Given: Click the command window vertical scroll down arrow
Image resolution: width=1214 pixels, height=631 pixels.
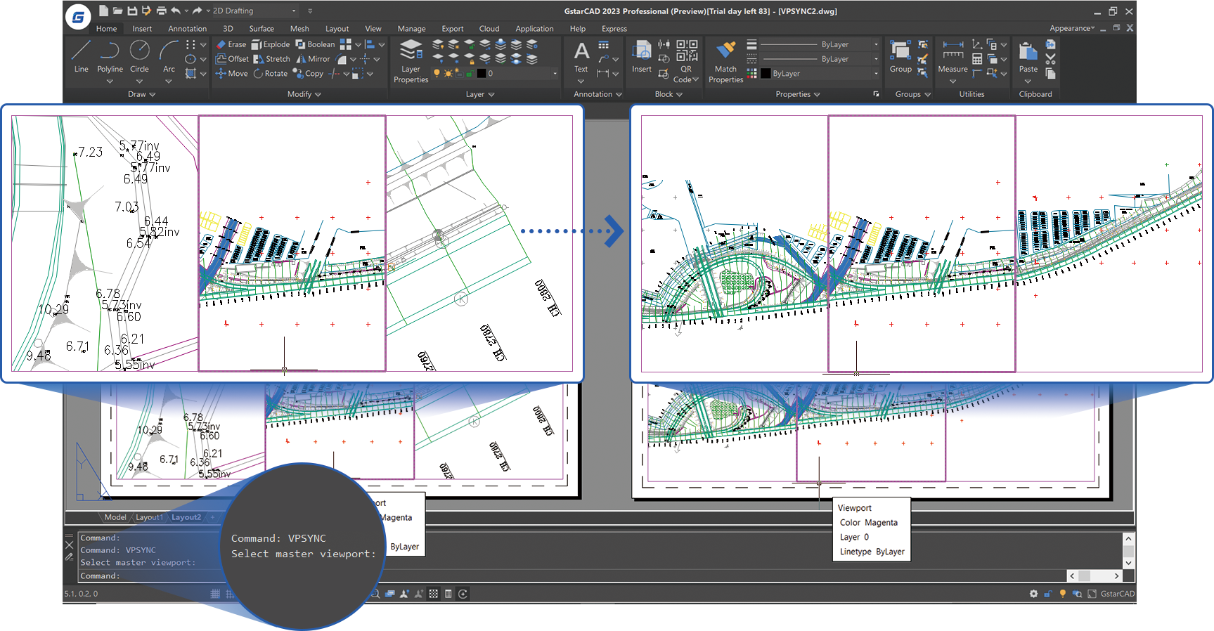Looking at the screenshot, I should pyautogui.click(x=1128, y=563).
